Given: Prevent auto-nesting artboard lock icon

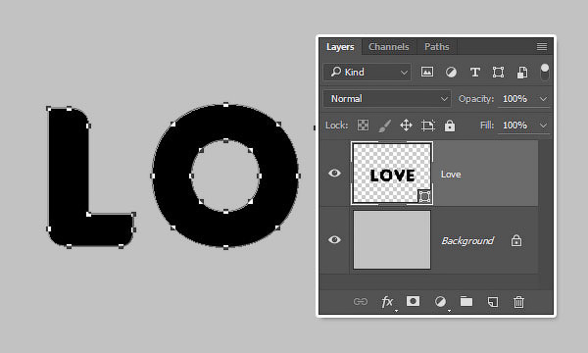Looking at the screenshot, I should 428,126.
